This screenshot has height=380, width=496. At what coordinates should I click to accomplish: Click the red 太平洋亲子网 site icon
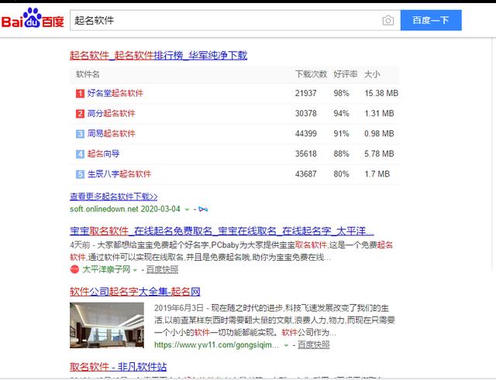point(74,269)
